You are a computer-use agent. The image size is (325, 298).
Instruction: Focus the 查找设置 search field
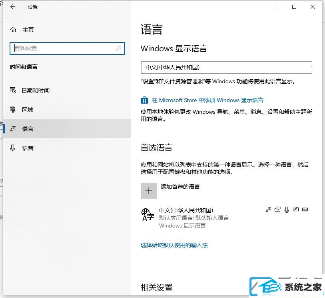pyautogui.click(x=67, y=48)
